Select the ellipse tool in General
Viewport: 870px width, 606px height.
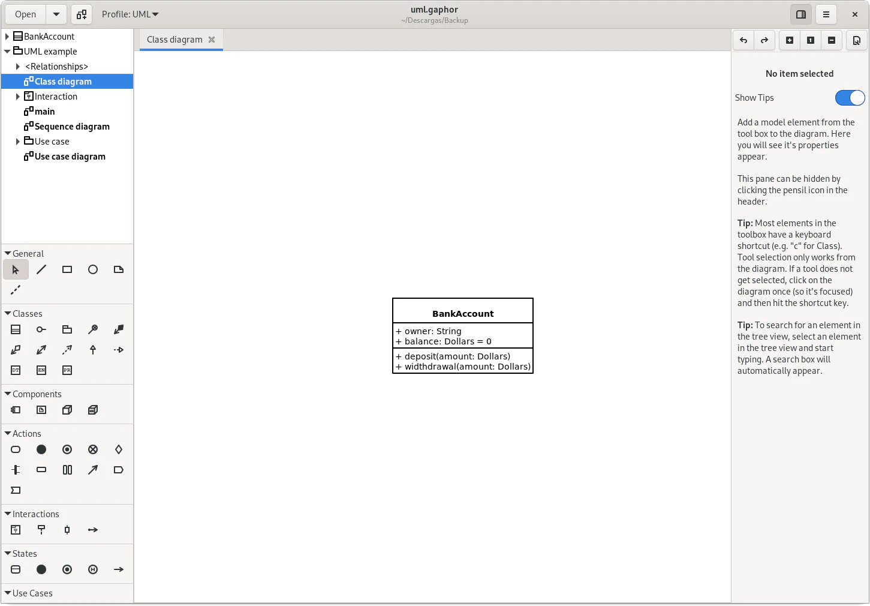tap(93, 270)
